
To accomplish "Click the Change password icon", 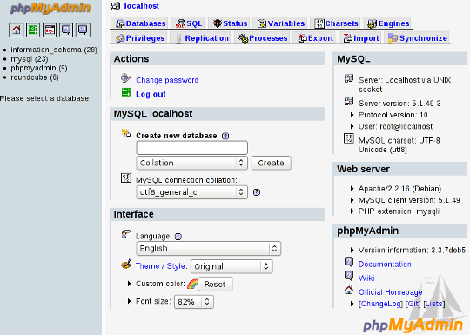I will click(126, 78).
